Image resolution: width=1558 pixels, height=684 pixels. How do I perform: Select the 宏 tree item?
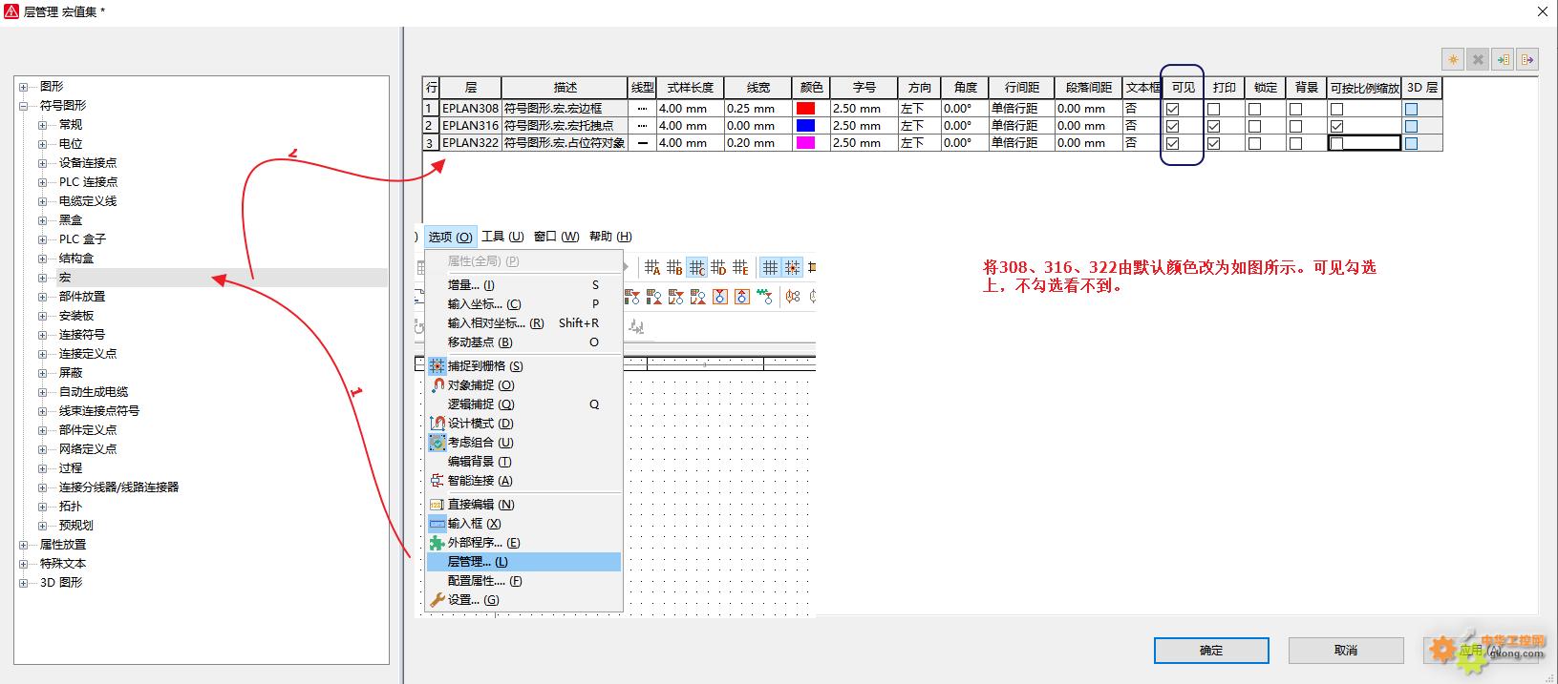(x=65, y=278)
